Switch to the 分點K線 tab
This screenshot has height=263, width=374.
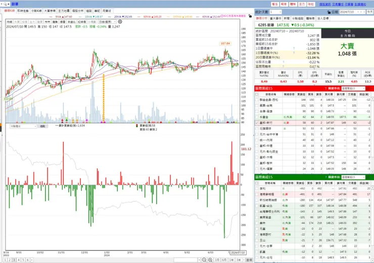[36, 11]
